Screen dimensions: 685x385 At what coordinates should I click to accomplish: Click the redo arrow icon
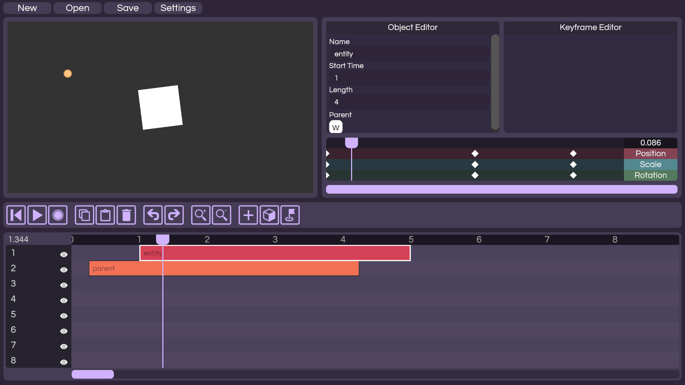tap(174, 215)
